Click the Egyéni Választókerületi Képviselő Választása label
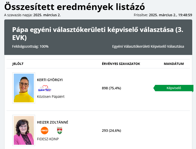196x149 pixels. pyautogui.click(x=148, y=46)
